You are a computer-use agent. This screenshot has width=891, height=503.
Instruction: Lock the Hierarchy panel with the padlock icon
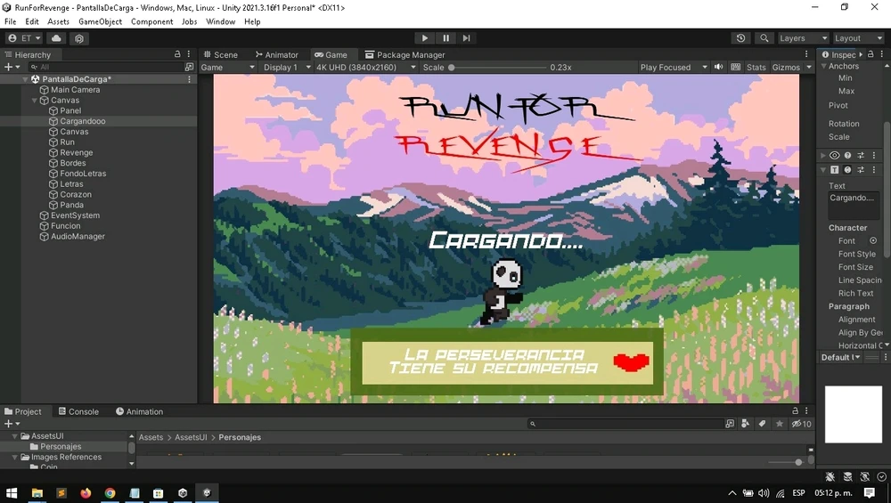pyautogui.click(x=177, y=54)
